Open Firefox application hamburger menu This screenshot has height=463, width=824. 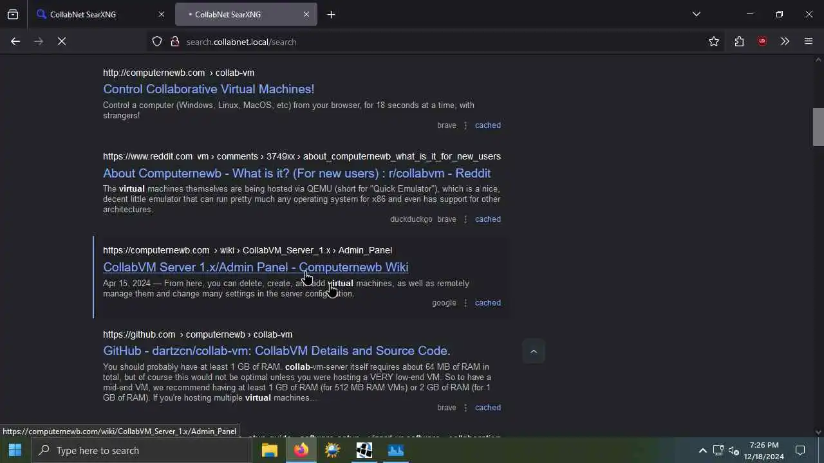coord(809,41)
